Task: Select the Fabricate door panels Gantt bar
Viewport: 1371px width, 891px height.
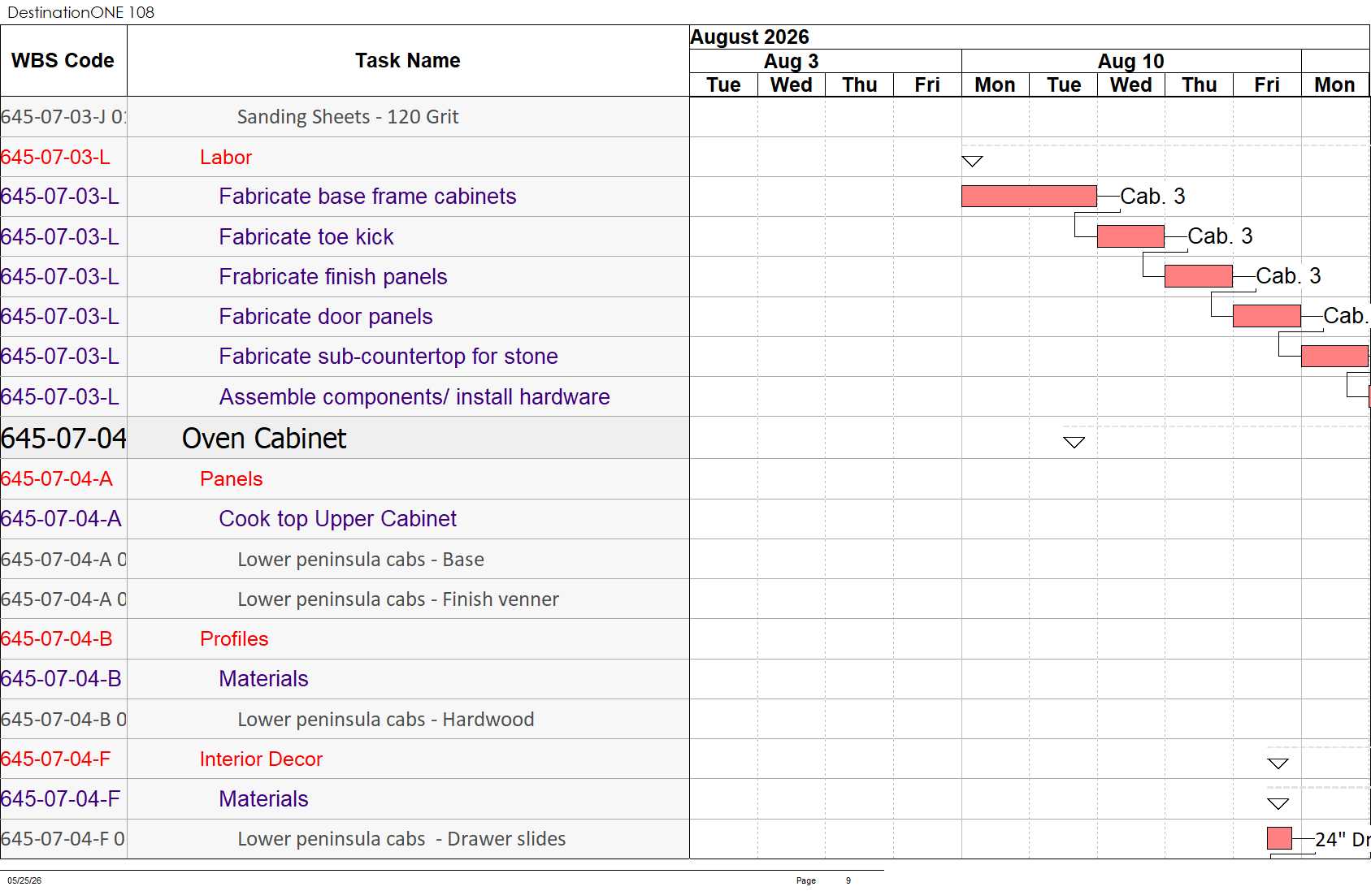Action: click(x=1267, y=316)
